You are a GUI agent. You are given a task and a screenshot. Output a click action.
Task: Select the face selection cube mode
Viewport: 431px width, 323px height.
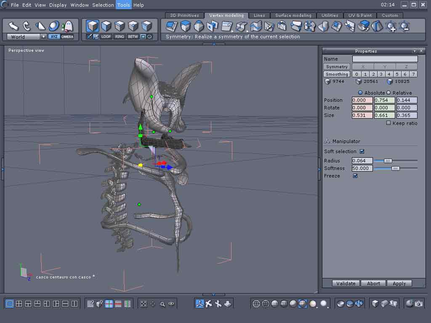[x=106, y=26]
